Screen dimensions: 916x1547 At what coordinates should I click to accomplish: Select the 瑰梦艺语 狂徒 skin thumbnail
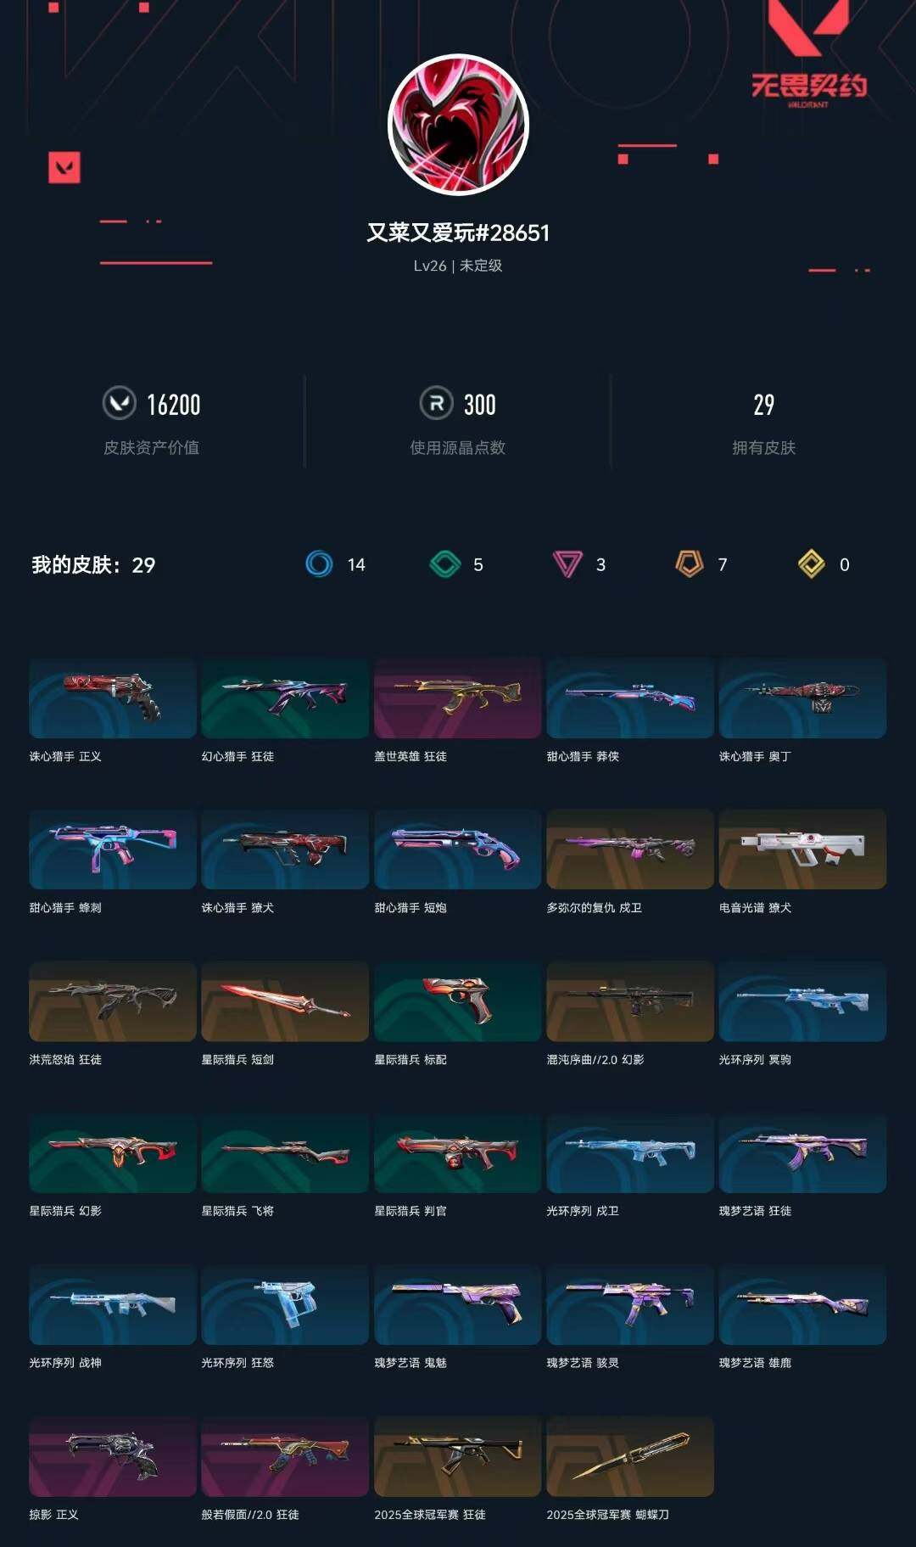pos(802,1153)
